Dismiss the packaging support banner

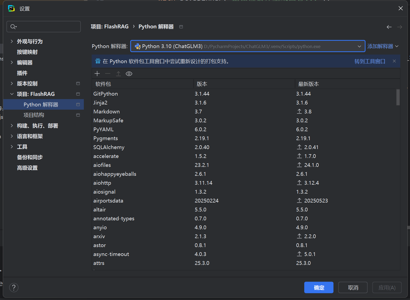click(x=394, y=61)
